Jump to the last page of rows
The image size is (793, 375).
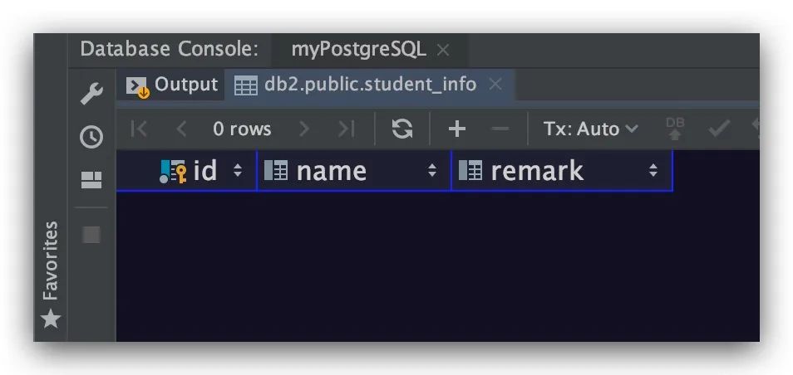[x=347, y=129]
